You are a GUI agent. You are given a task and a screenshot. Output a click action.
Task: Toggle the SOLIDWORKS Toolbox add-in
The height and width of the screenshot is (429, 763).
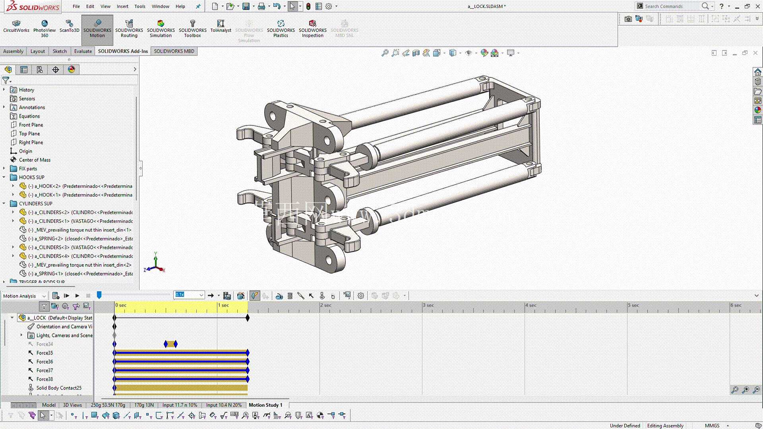[193, 29]
